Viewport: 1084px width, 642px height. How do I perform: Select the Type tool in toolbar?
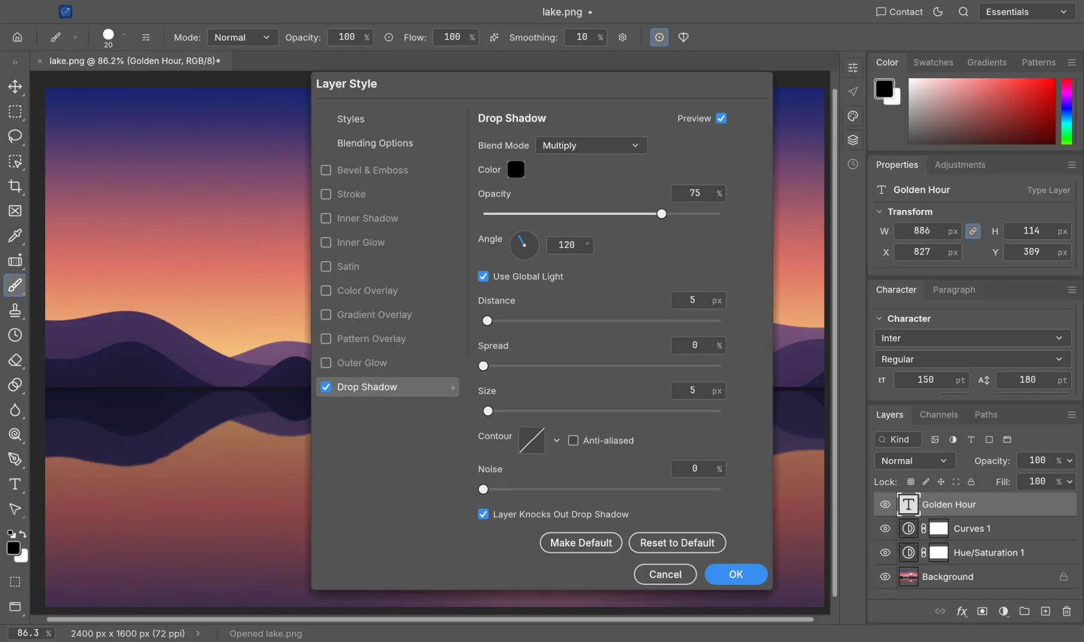(x=15, y=484)
